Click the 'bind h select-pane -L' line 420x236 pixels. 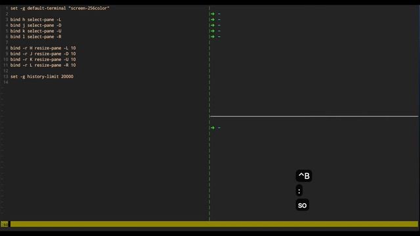point(35,20)
